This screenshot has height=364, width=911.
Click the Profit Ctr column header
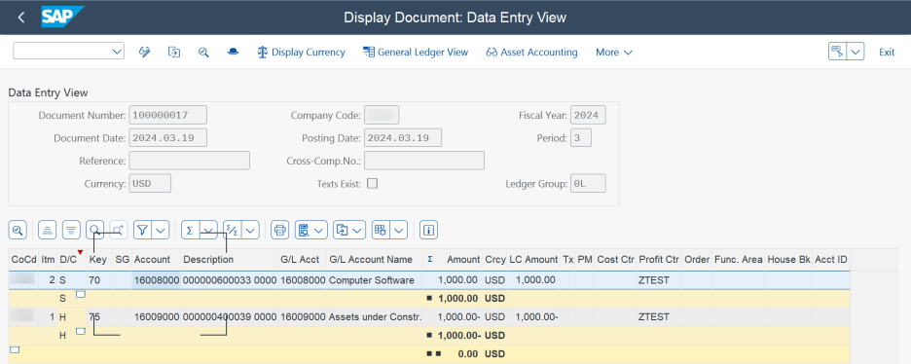(x=659, y=260)
